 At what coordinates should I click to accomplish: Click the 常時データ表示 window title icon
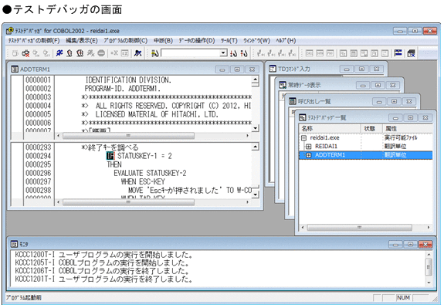click(x=283, y=85)
